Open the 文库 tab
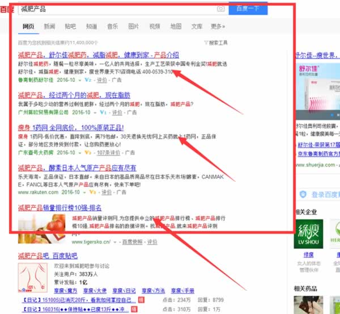The image size is (340, 314). pos(197,27)
